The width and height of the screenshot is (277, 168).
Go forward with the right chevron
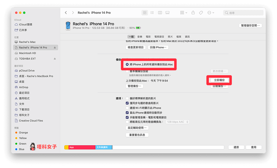coord(73,13)
